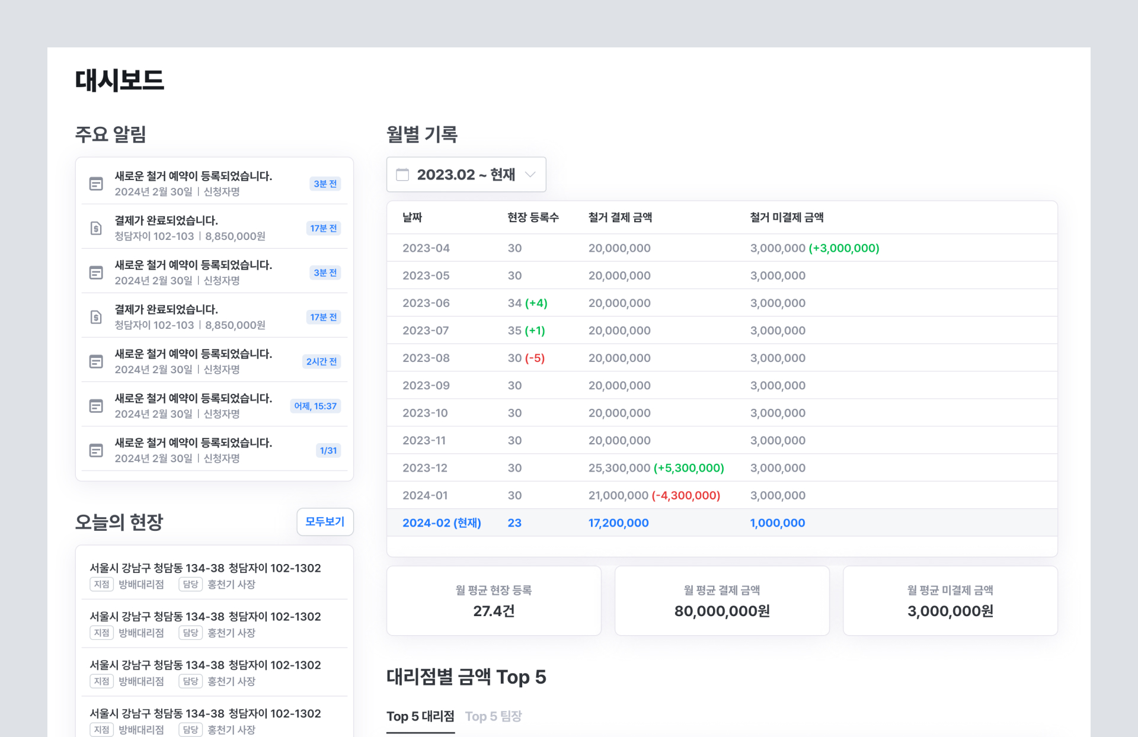Click the calendar icon in date selector
The height and width of the screenshot is (737, 1138).
coord(402,175)
